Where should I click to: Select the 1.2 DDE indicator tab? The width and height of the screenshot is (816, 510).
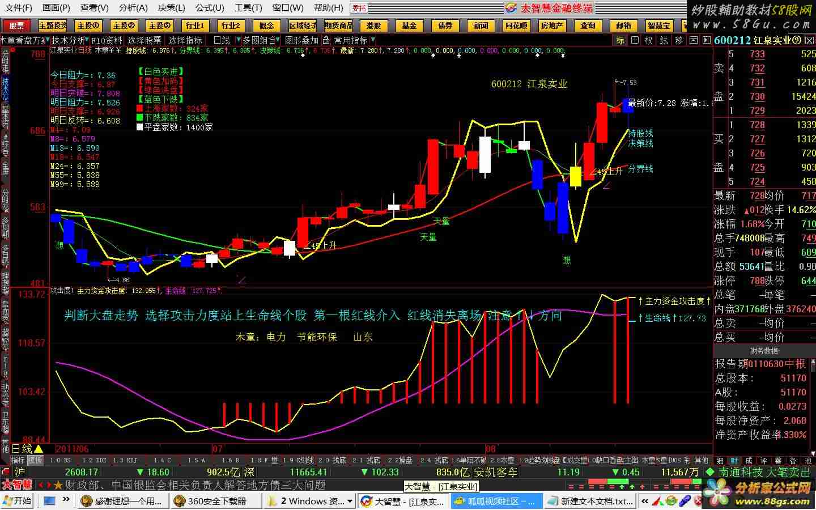93,460
